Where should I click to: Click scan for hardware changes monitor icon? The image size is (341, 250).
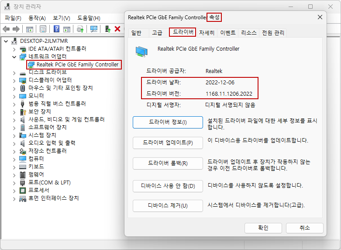point(94,29)
